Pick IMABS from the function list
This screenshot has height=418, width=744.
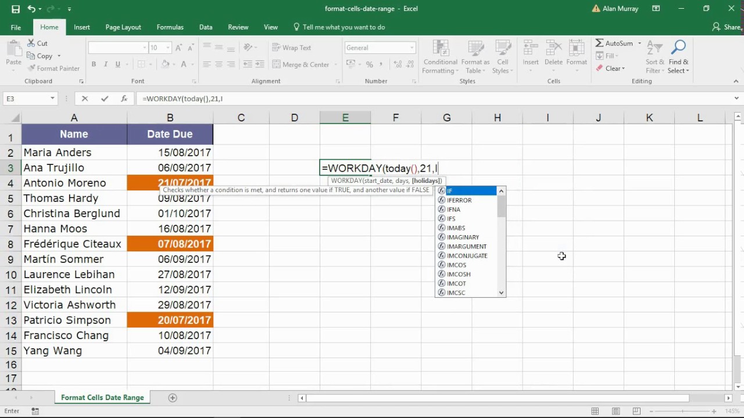[x=466, y=228]
